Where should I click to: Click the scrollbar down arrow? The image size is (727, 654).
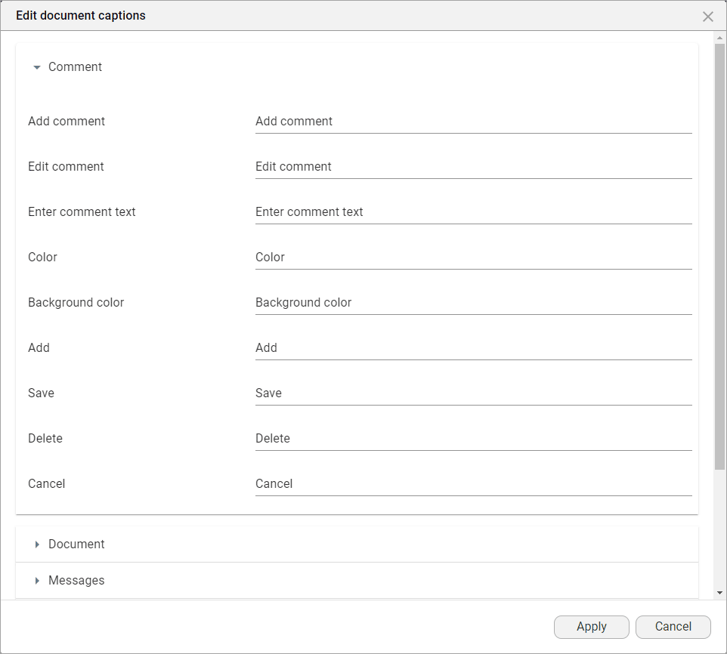[719, 593]
